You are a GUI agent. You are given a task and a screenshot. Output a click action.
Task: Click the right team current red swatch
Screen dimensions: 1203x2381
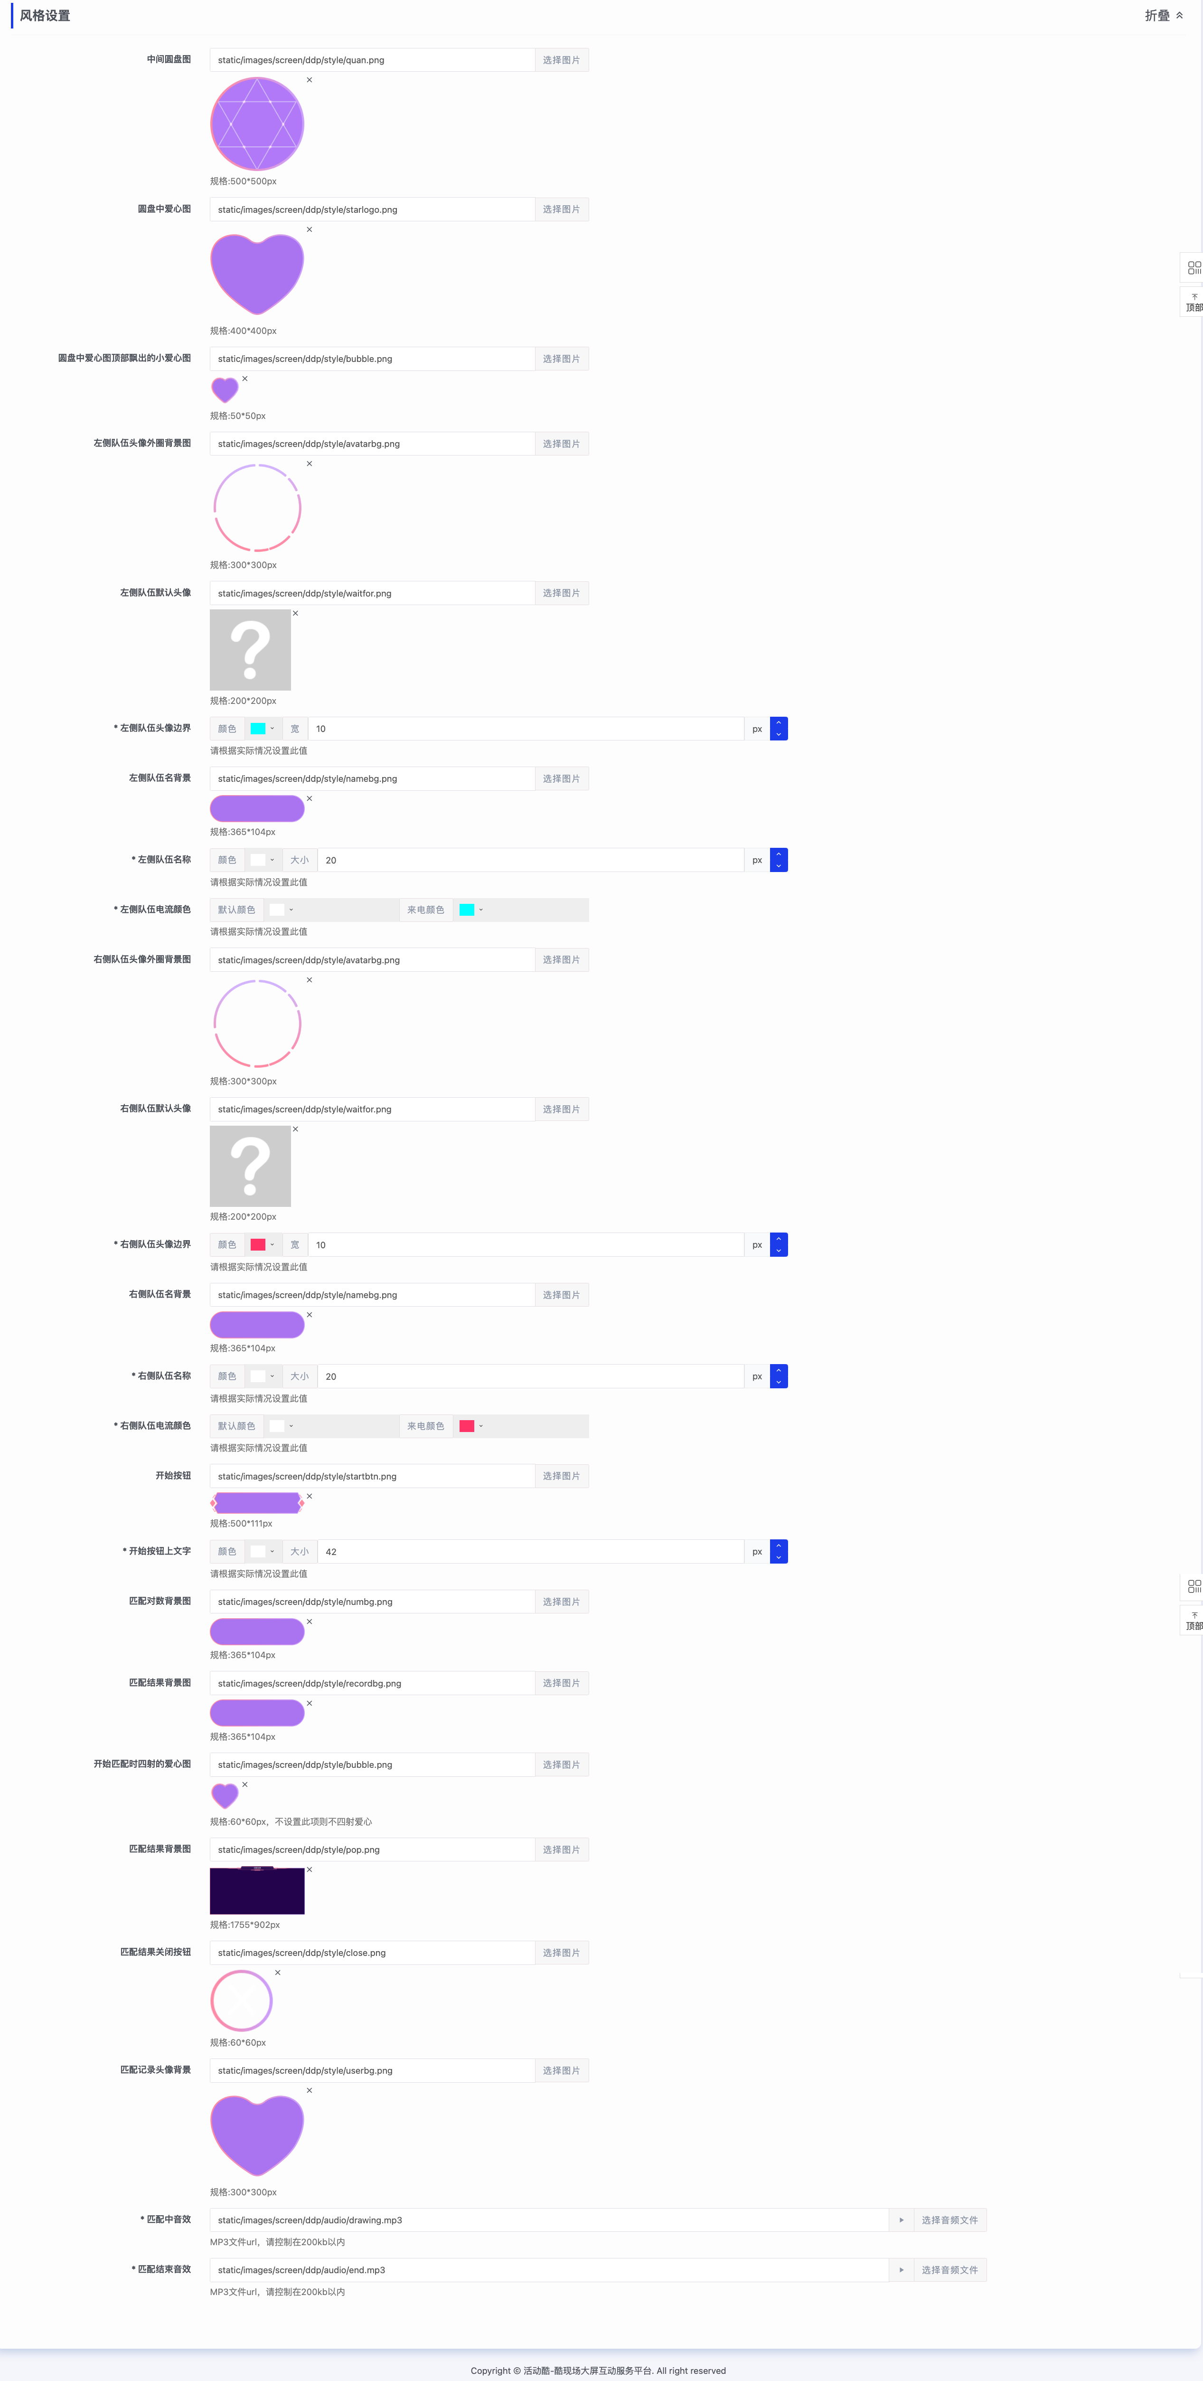[467, 1426]
